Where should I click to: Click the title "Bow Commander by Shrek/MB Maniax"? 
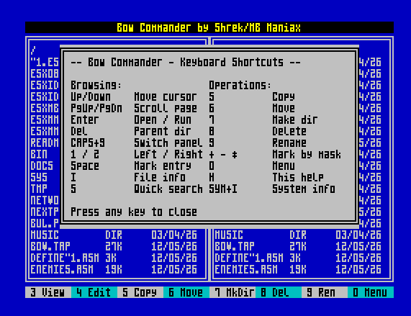coord(209,27)
